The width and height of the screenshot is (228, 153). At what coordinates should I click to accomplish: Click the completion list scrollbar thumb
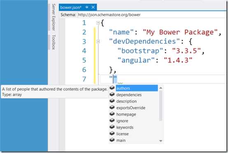161,105
